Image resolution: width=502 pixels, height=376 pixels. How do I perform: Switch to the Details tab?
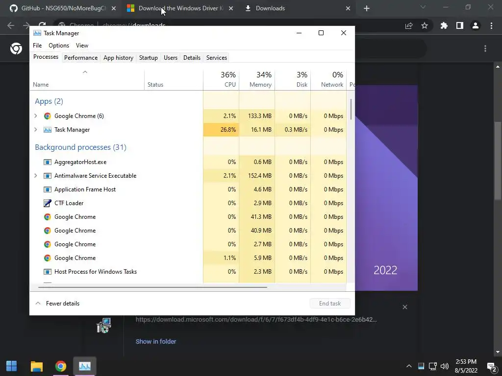point(192,58)
